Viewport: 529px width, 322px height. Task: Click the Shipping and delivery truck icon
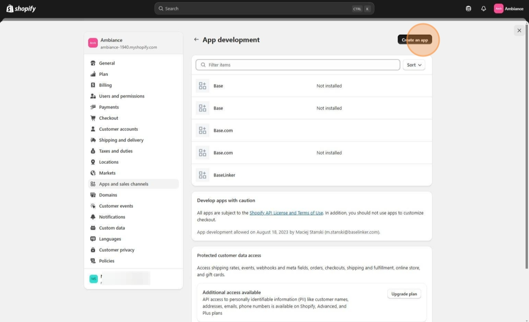pyautogui.click(x=93, y=140)
